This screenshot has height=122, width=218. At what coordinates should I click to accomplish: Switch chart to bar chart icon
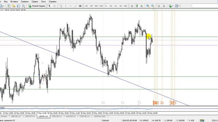[132, 6]
